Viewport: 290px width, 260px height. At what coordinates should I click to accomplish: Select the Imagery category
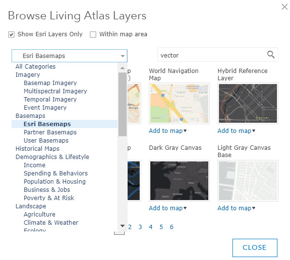point(28,75)
